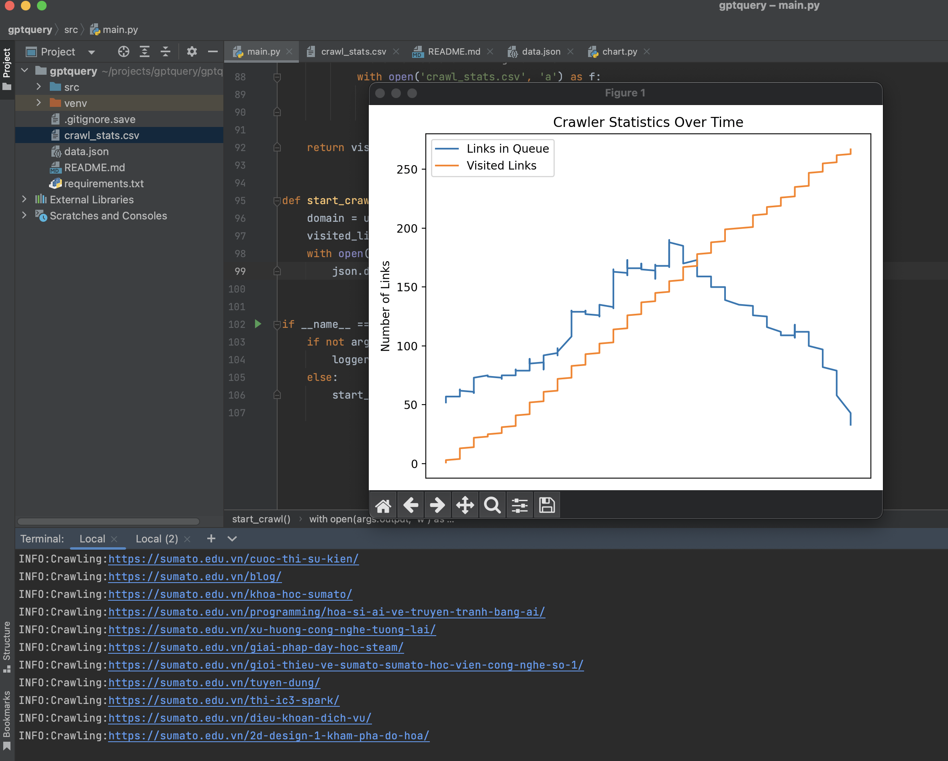Click the Project tool window side button

coord(6,69)
